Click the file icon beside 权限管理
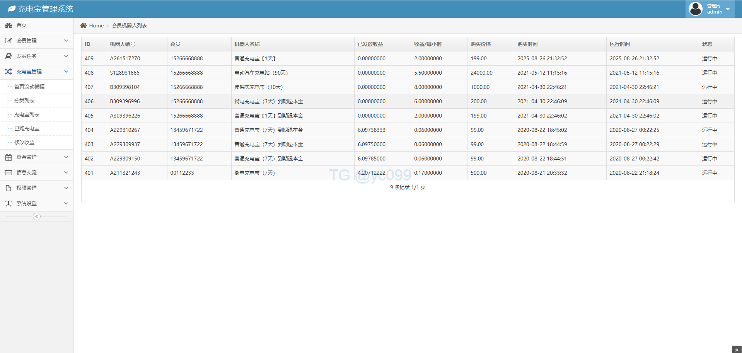Screen dimensions: 742x353 pyautogui.click(x=9, y=188)
